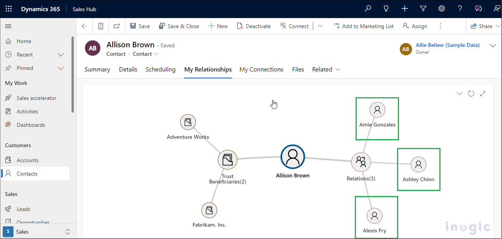Open the Related tab dropdown
This screenshot has height=239, width=502.
(326, 70)
